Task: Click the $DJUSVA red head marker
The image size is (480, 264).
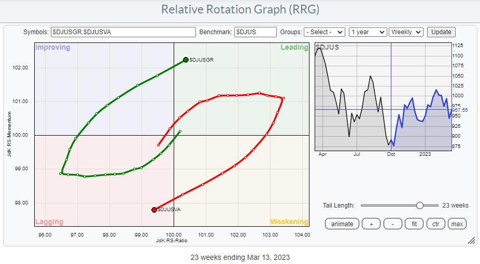Action: coord(154,210)
